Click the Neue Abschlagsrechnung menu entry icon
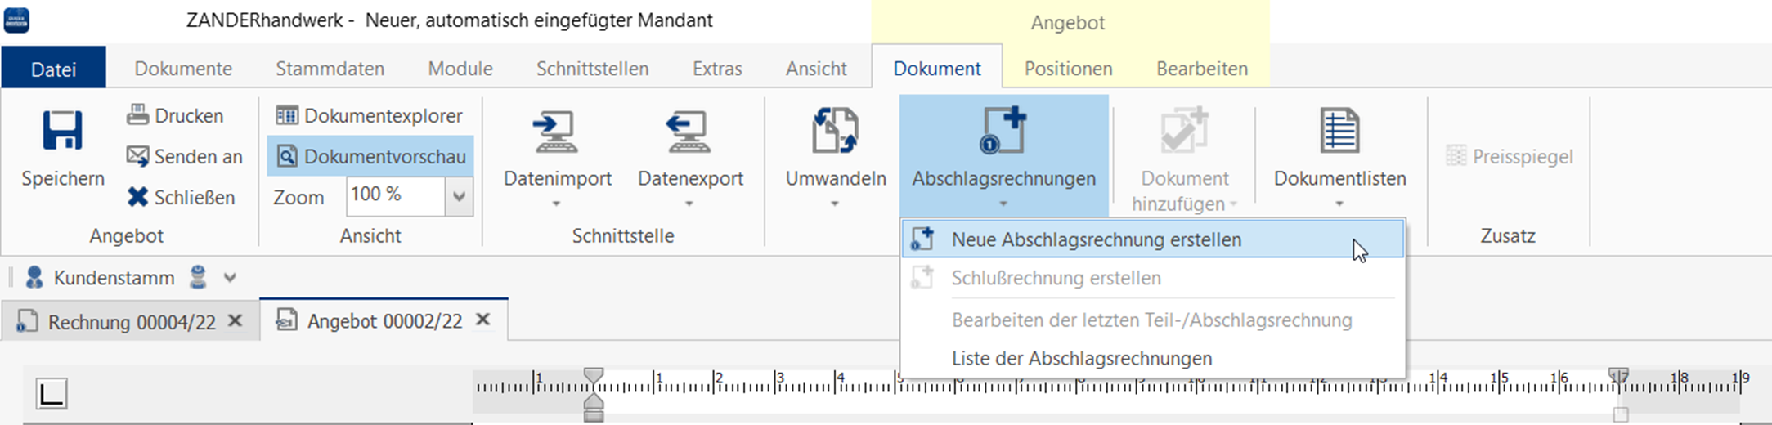1772x425 pixels. pos(922,239)
